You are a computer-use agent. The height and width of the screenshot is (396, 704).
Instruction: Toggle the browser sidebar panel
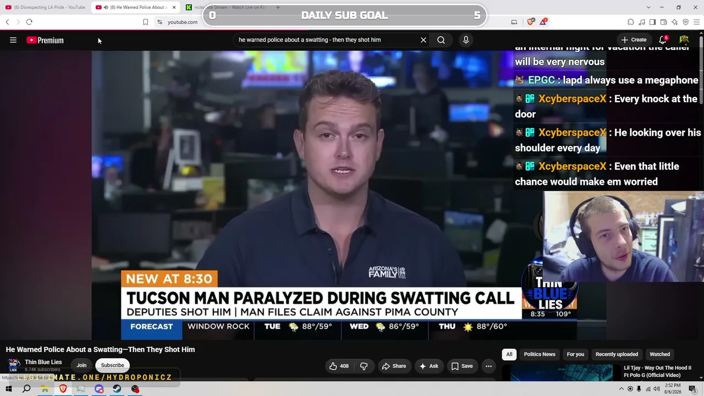pos(652,22)
